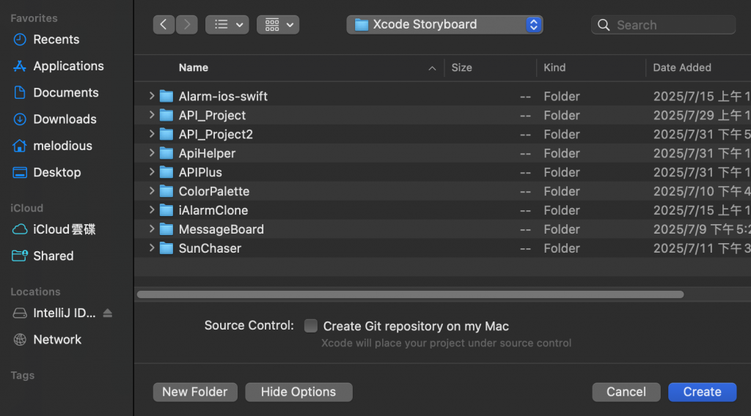Open the Downloads sidebar location

pos(65,119)
